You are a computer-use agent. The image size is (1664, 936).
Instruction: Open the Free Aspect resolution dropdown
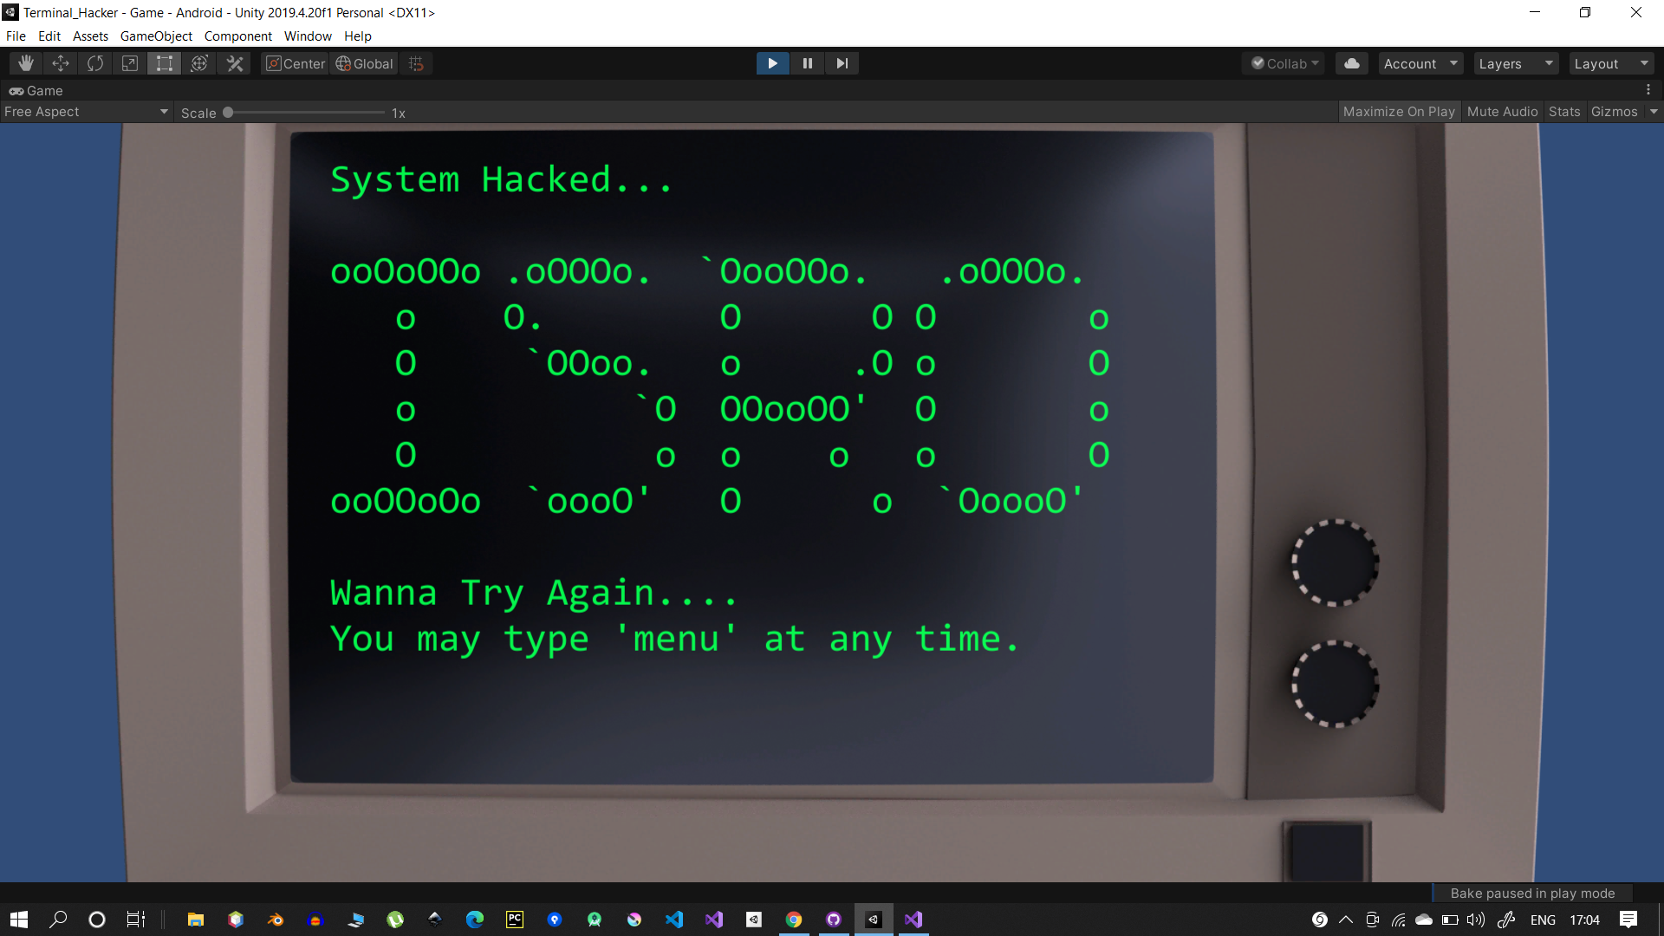[84, 111]
